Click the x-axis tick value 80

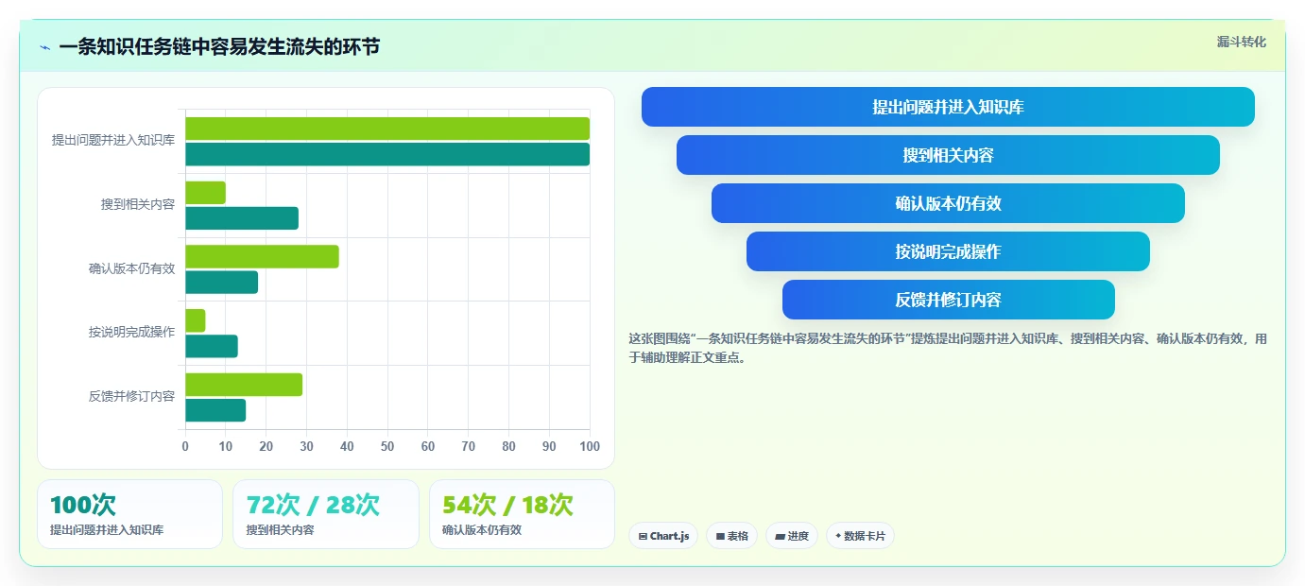[508, 446]
